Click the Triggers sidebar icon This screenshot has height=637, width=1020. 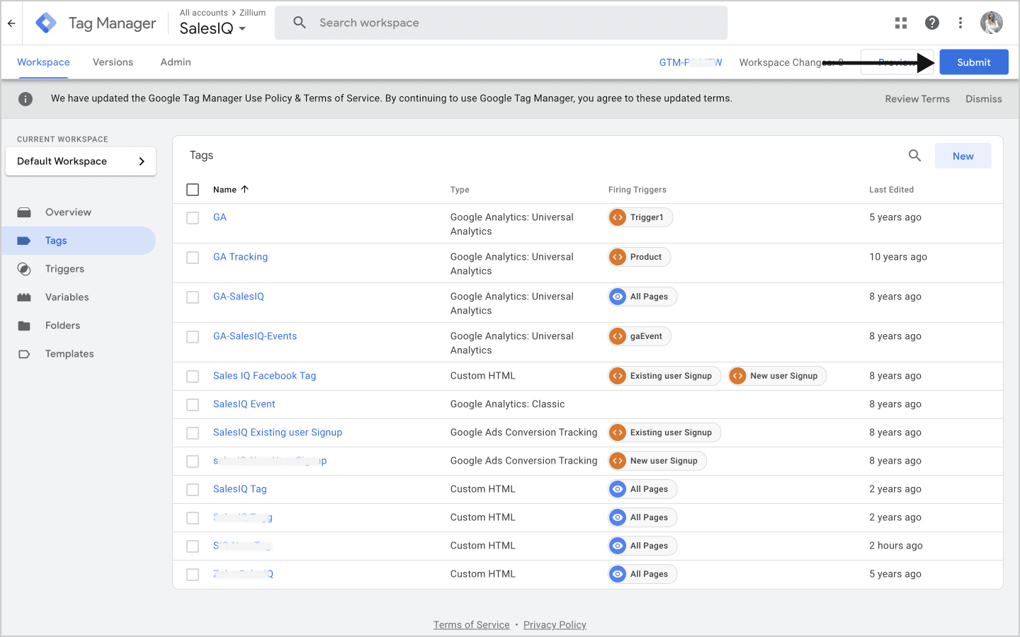click(x=24, y=269)
